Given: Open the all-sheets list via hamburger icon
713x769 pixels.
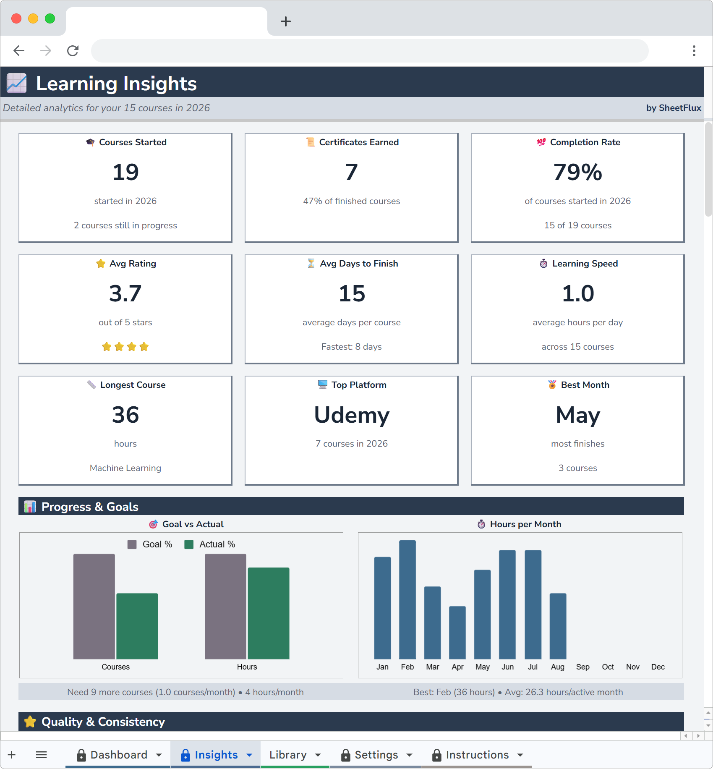Looking at the screenshot, I should pos(42,754).
